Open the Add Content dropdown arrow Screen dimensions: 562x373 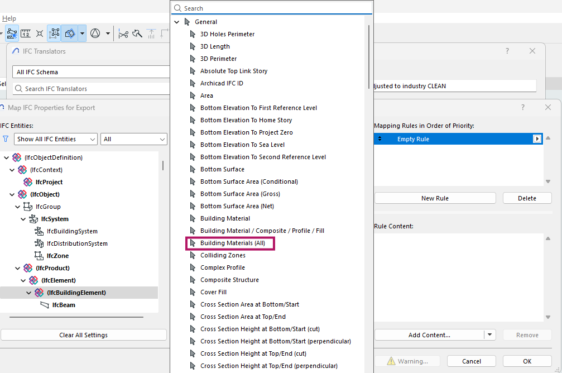(x=490, y=335)
